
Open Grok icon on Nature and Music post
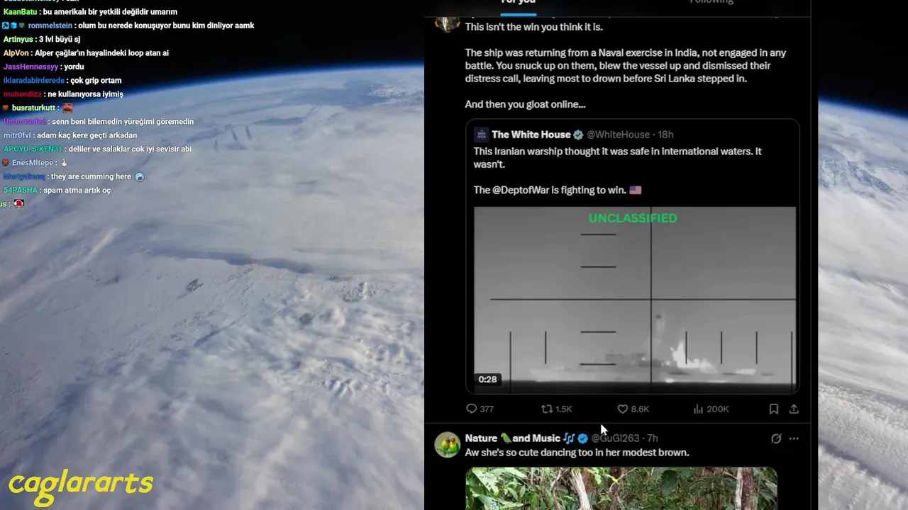776,438
